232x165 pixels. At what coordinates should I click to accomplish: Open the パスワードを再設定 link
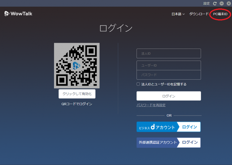(151, 105)
